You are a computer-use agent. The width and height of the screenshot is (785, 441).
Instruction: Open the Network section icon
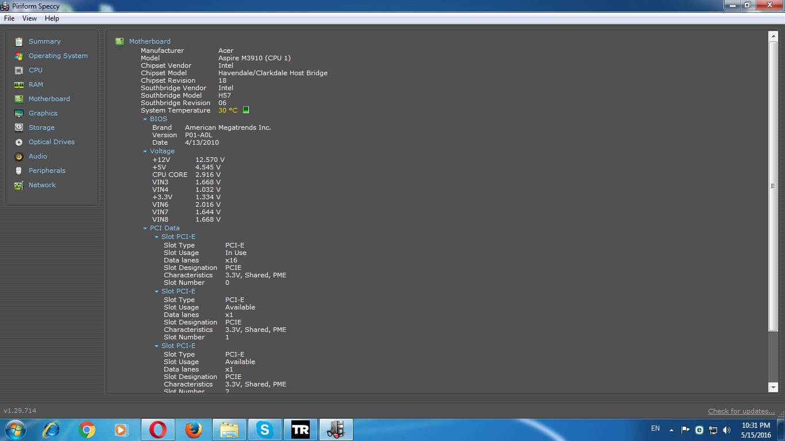(x=19, y=185)
